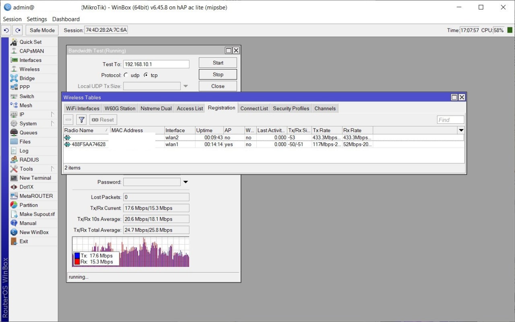Viewport: 515px width, 322px height.
Task: Select the tcp protocol radio button
Action: [146, 75]
